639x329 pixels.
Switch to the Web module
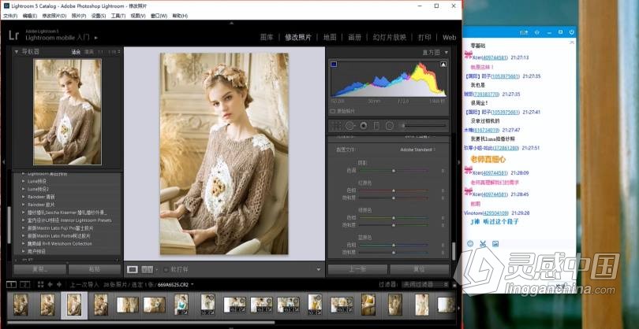pos(449,38)
